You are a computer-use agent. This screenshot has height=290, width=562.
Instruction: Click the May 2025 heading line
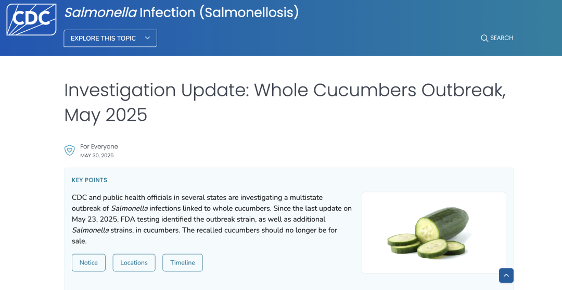[106, 115]
